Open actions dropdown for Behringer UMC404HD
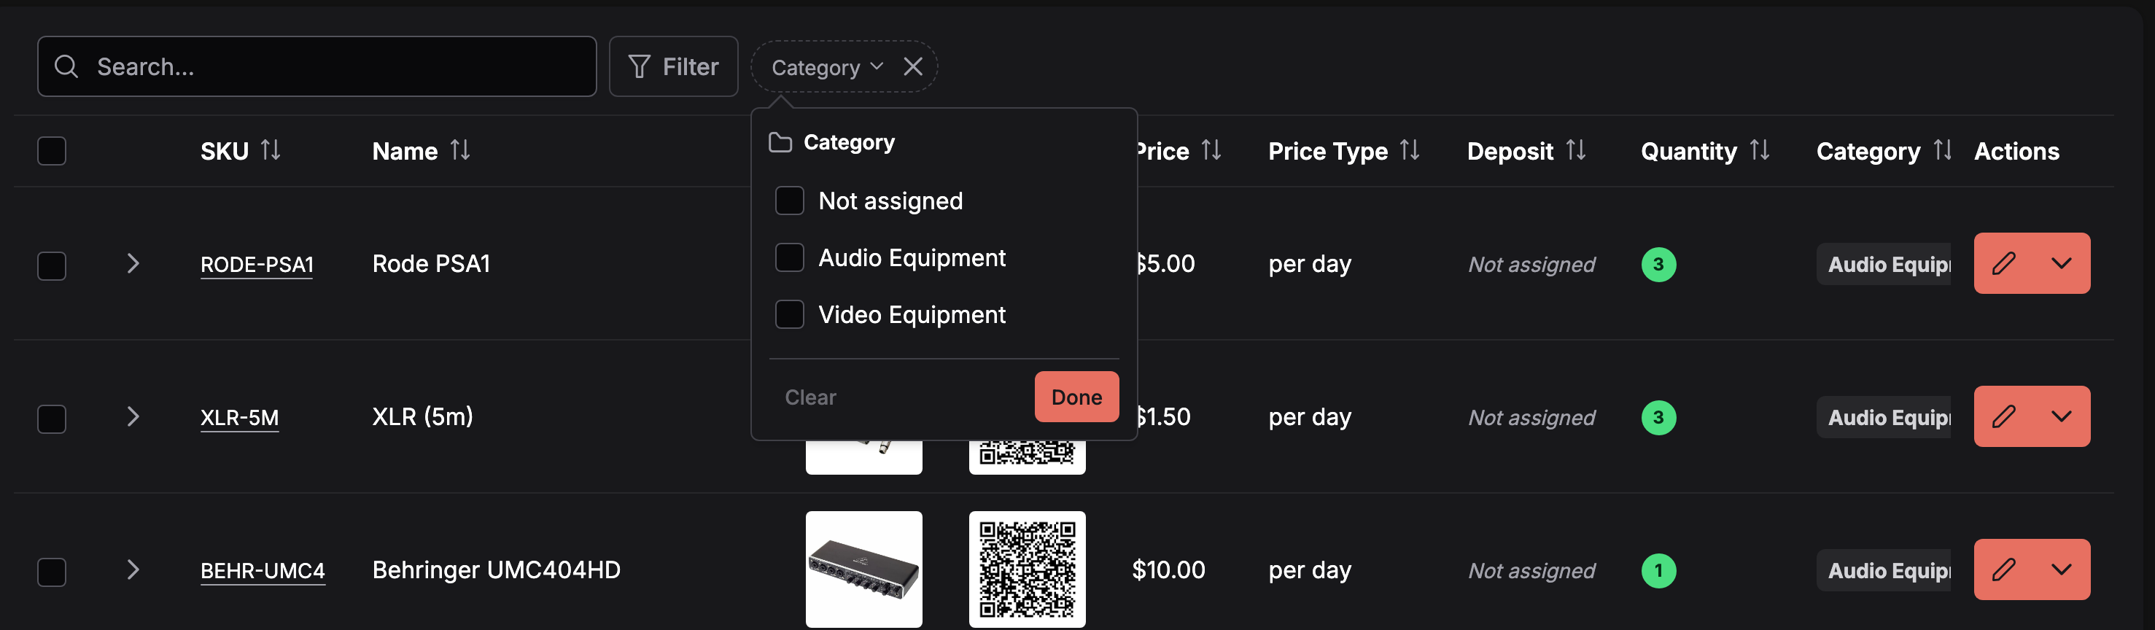 pos(2062,569)
